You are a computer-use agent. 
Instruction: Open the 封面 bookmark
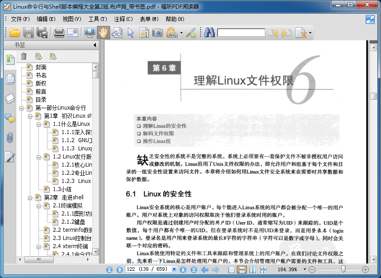[41, 67]
